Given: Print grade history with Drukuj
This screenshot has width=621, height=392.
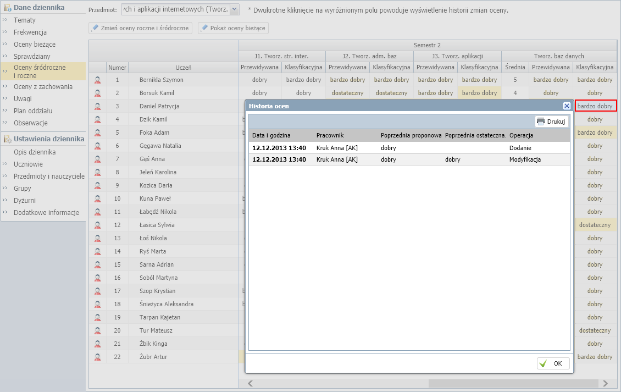Looking at the screenshot, I should (x=551, y=122).
